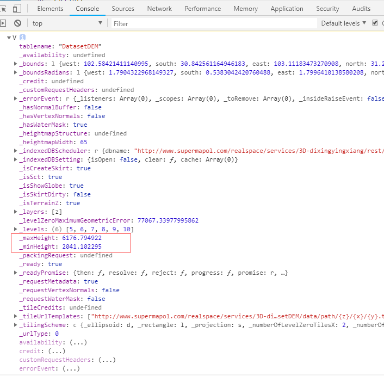
Task: Open the Memory tab
Action: (x=246, y=9)
